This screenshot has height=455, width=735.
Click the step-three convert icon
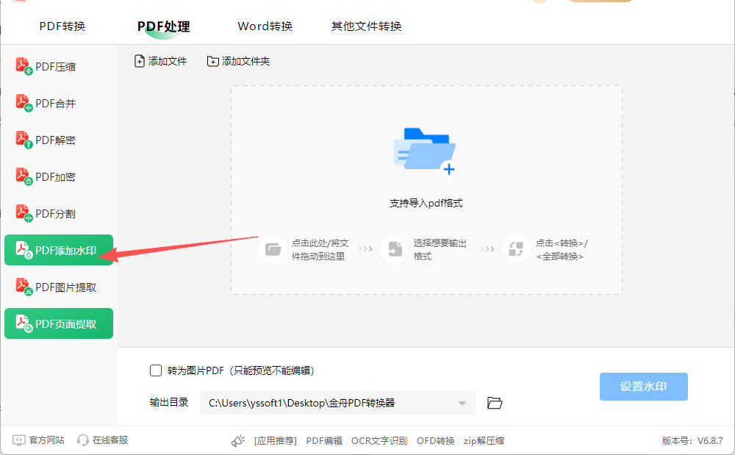tap(516, 249)
